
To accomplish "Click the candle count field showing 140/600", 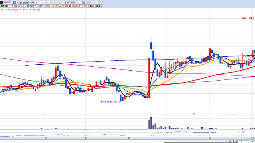I will [71, 2].
